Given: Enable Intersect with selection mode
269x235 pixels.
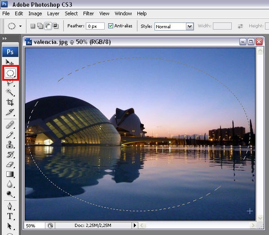Looking at the screenshot, I should (55, 26).
